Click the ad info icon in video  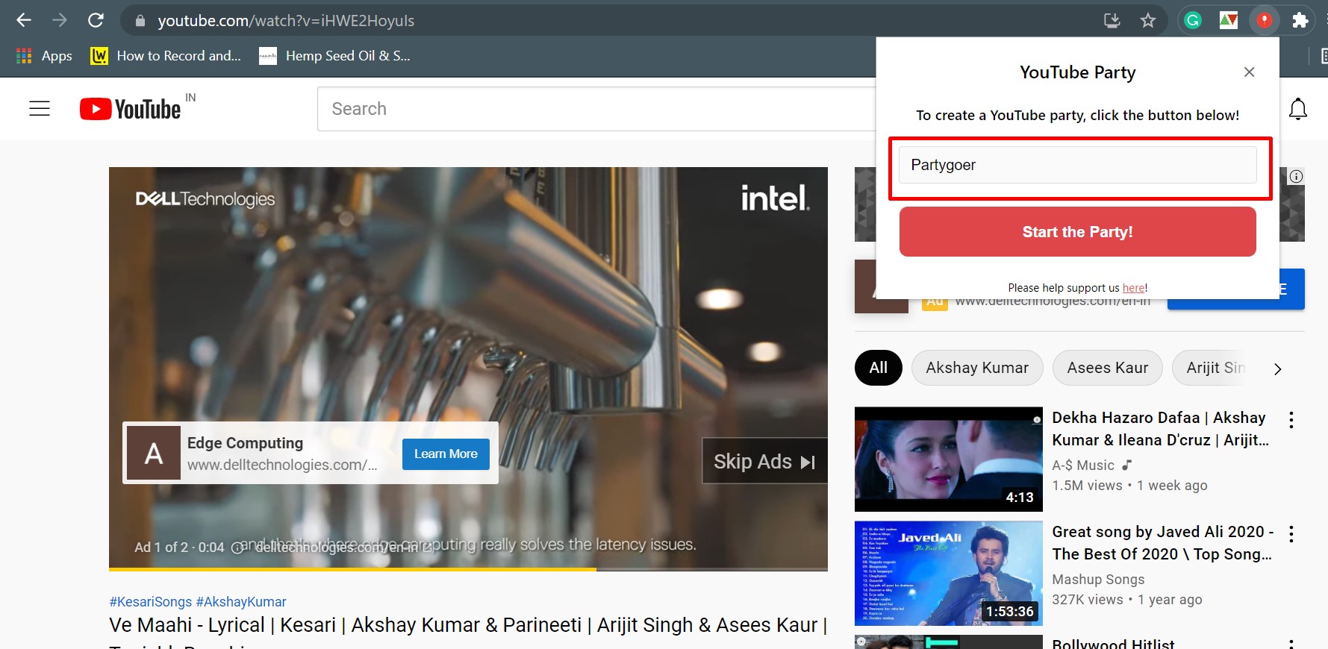pos(237,548)
